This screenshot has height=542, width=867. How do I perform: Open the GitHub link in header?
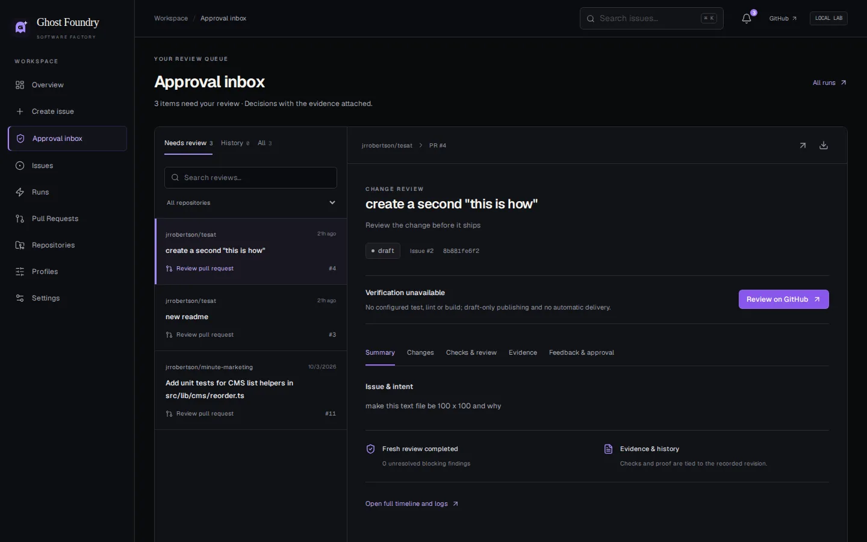pos(783,19)
